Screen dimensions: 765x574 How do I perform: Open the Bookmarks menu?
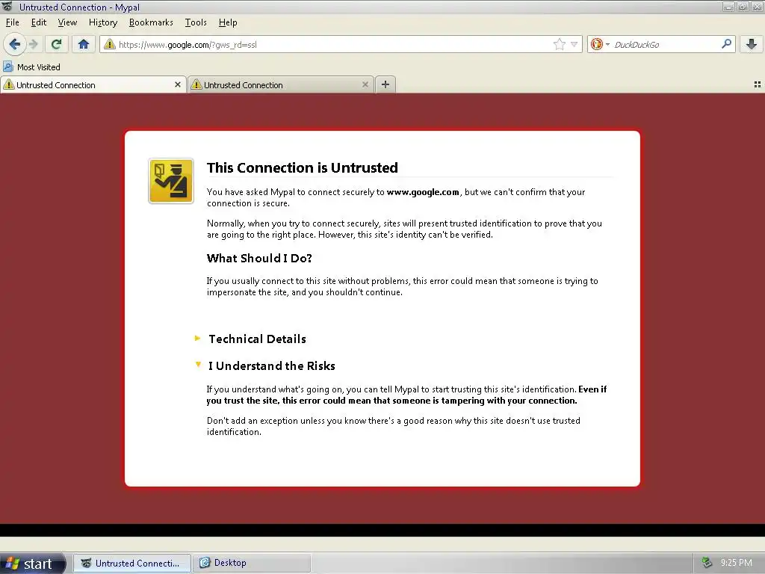click(151, 22)
